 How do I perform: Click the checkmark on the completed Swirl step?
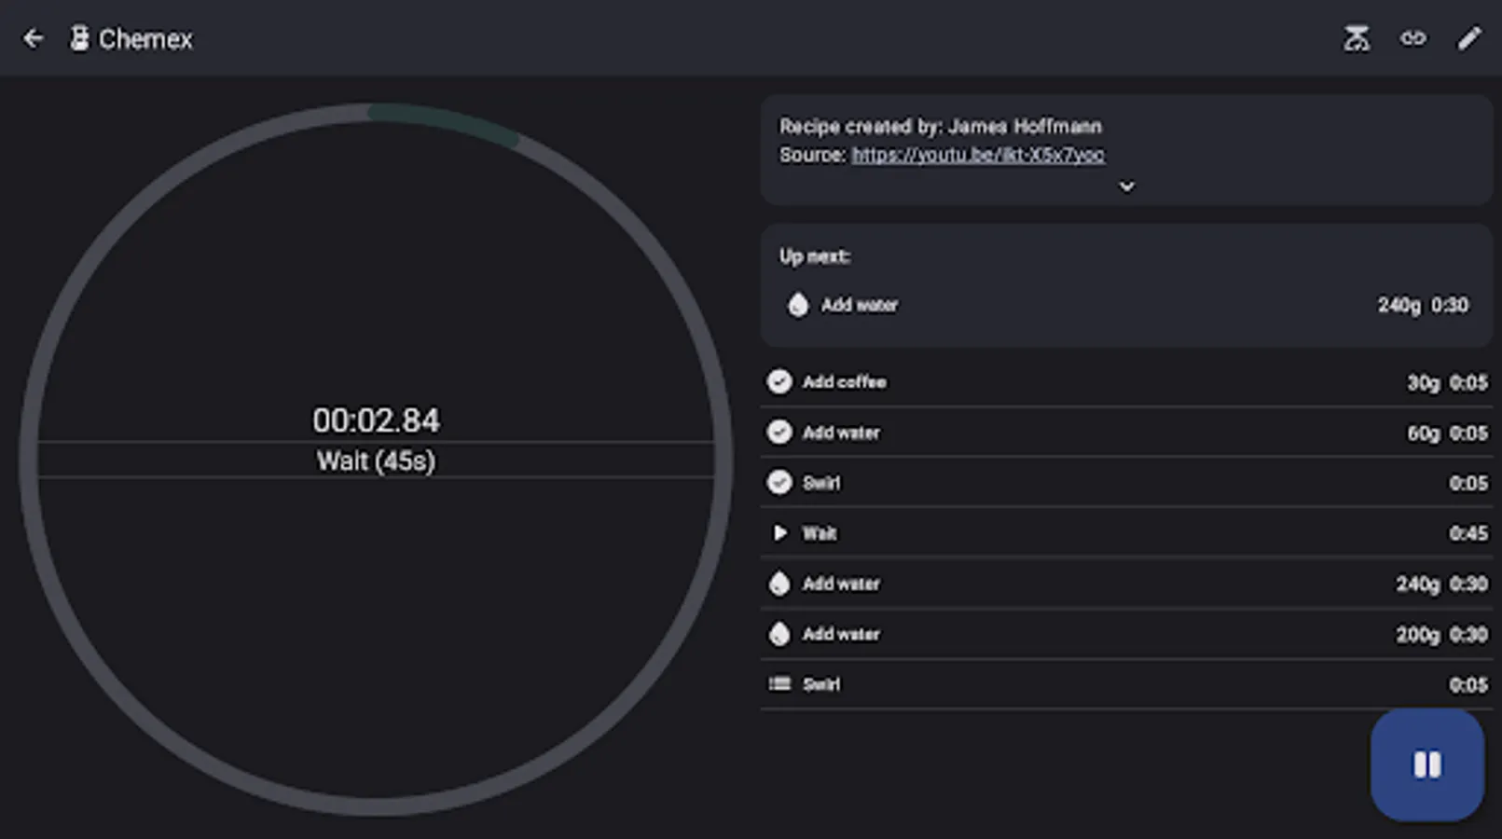click(779, 483)
